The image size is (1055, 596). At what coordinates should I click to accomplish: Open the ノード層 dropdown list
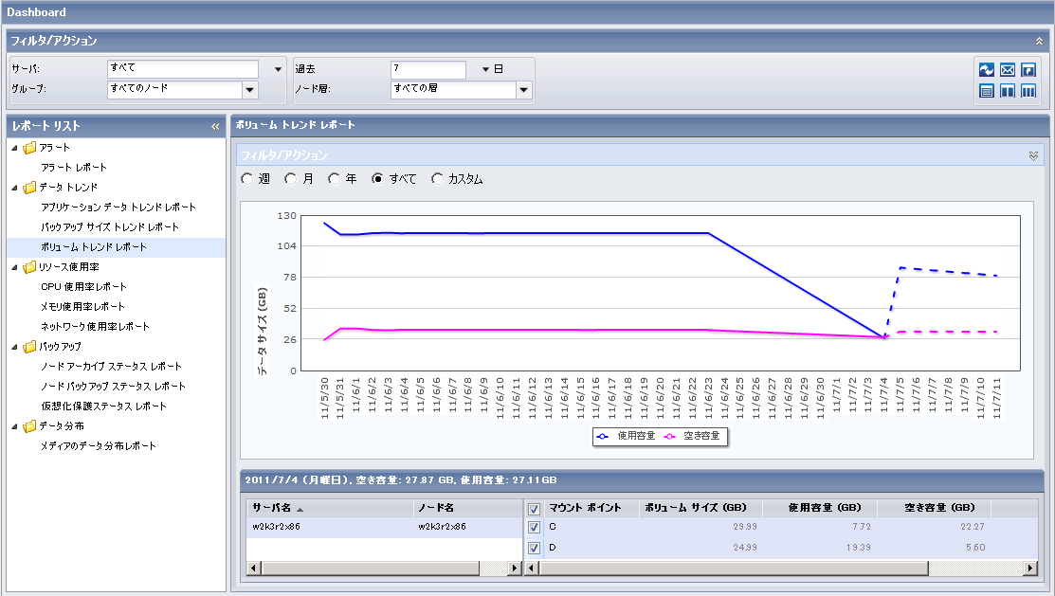pyautogui.click(x=523, y=90)
